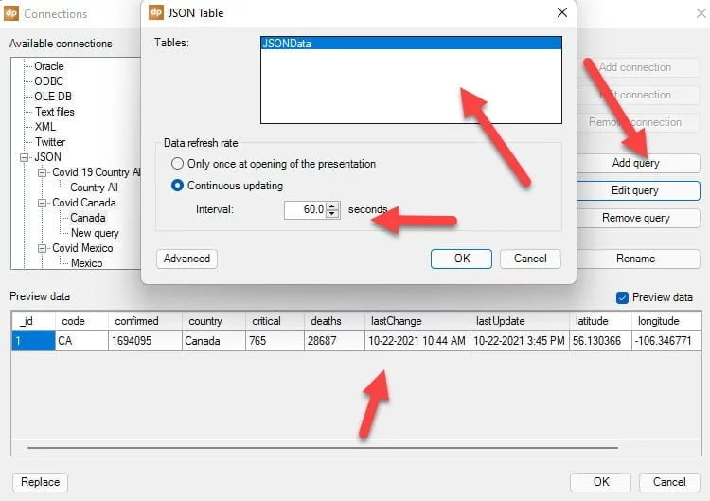This screenshot has width=710, height=501.
Task: Collapse the Covid 19 Country All node
Action: pyautogui.click(x=42, y=172)
